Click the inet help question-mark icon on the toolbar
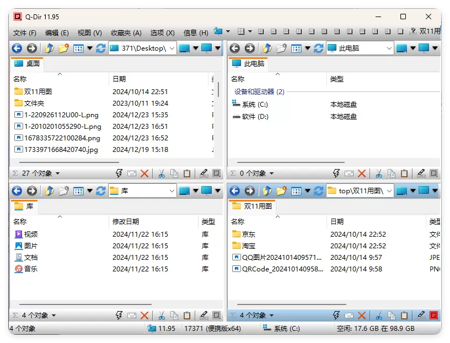 413,31
